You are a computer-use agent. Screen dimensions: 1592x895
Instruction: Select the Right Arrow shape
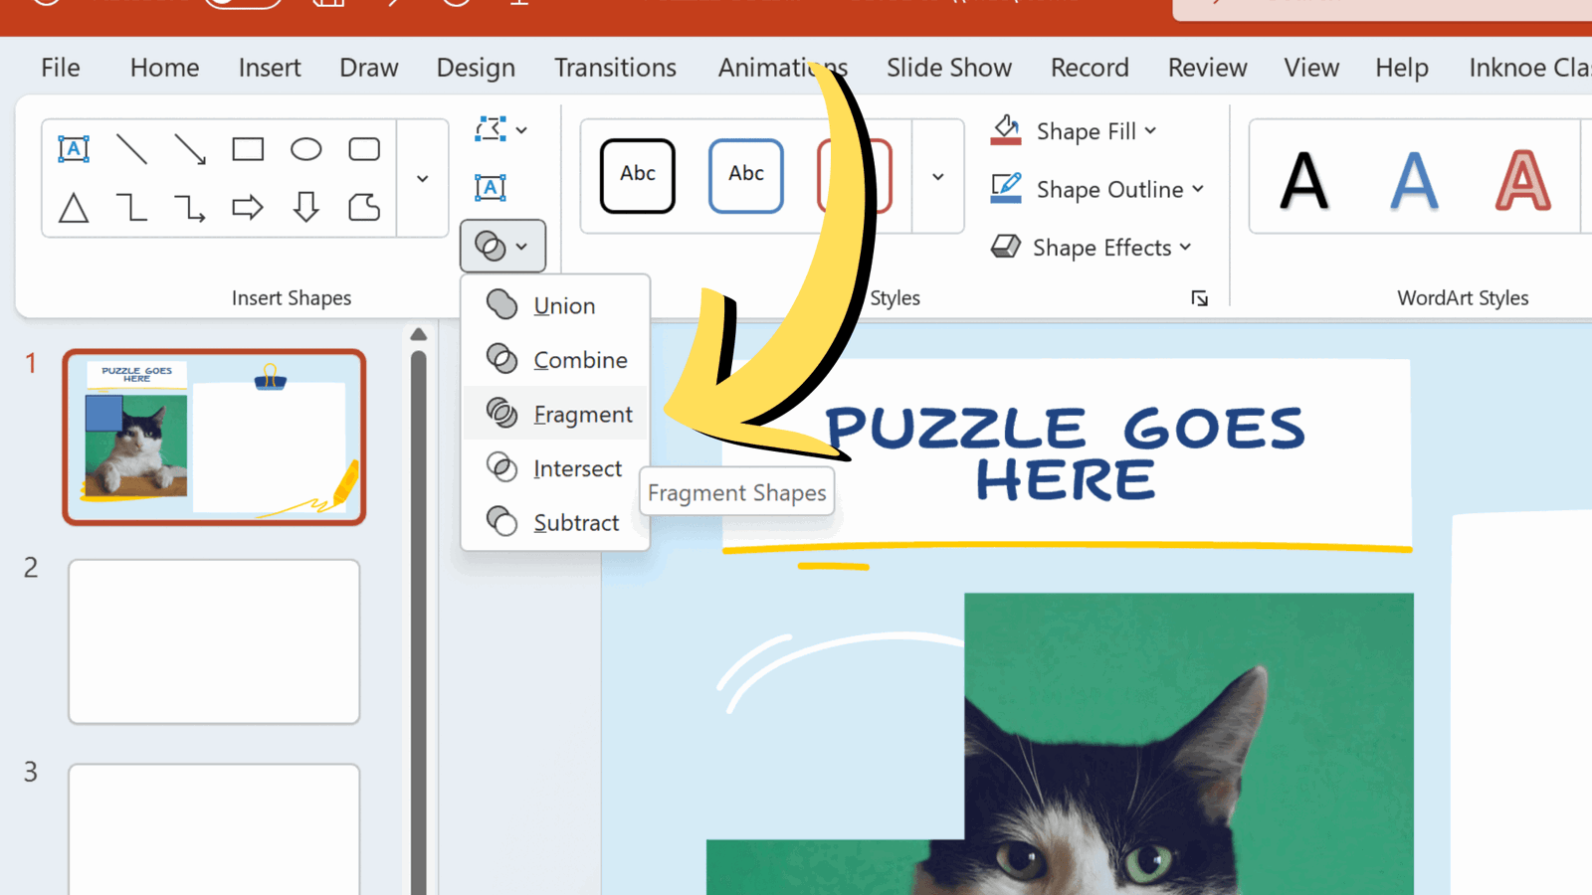click(x=247, y=209)
